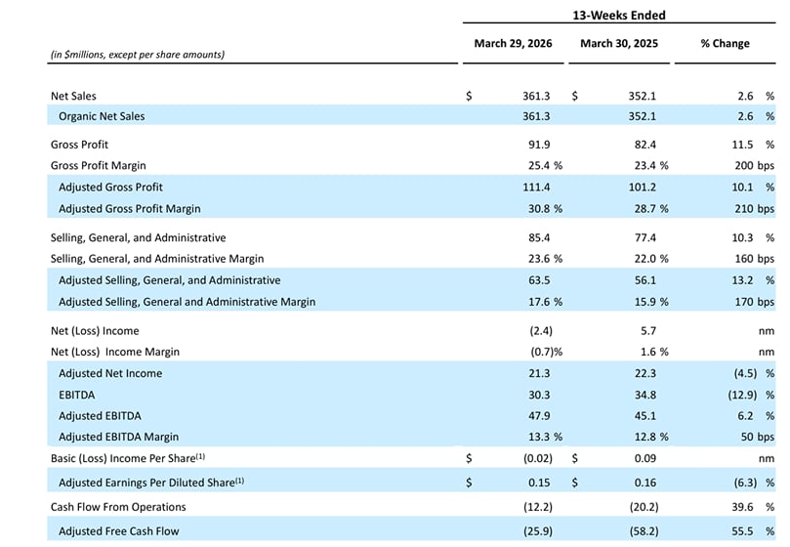Click 'Adjusted Selling, General, and Administrative' label
The width and height of the screenshot is (790, 547).
pos(170,280)
